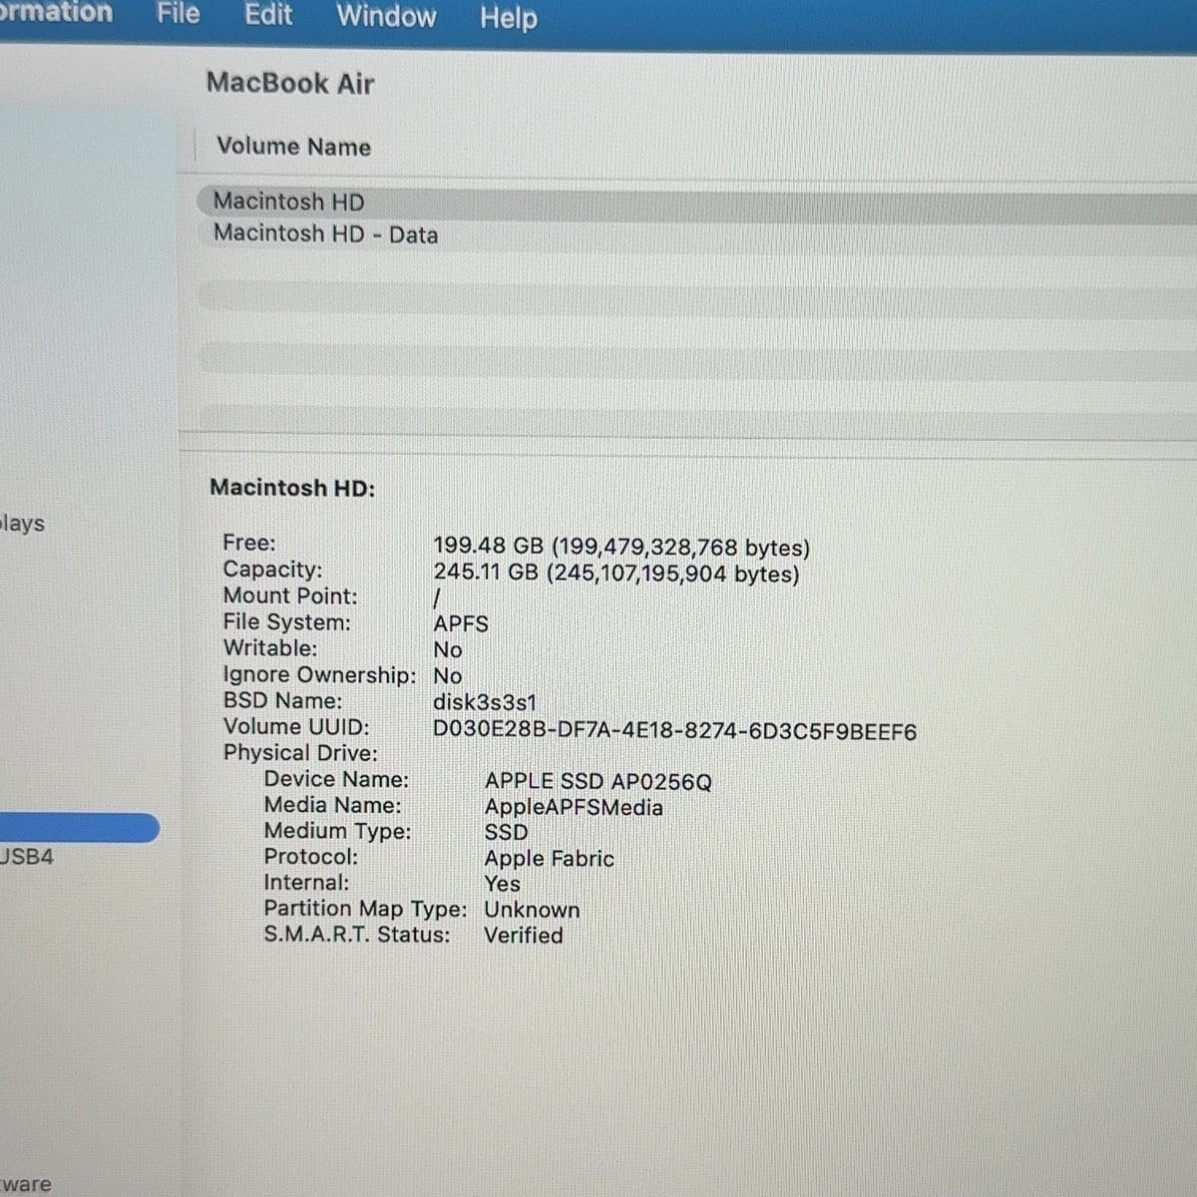Viewport: 1197px width, 1197px height.
Task: Click the Media Name AppleAPFSMedia
Action: coord(574,808)
